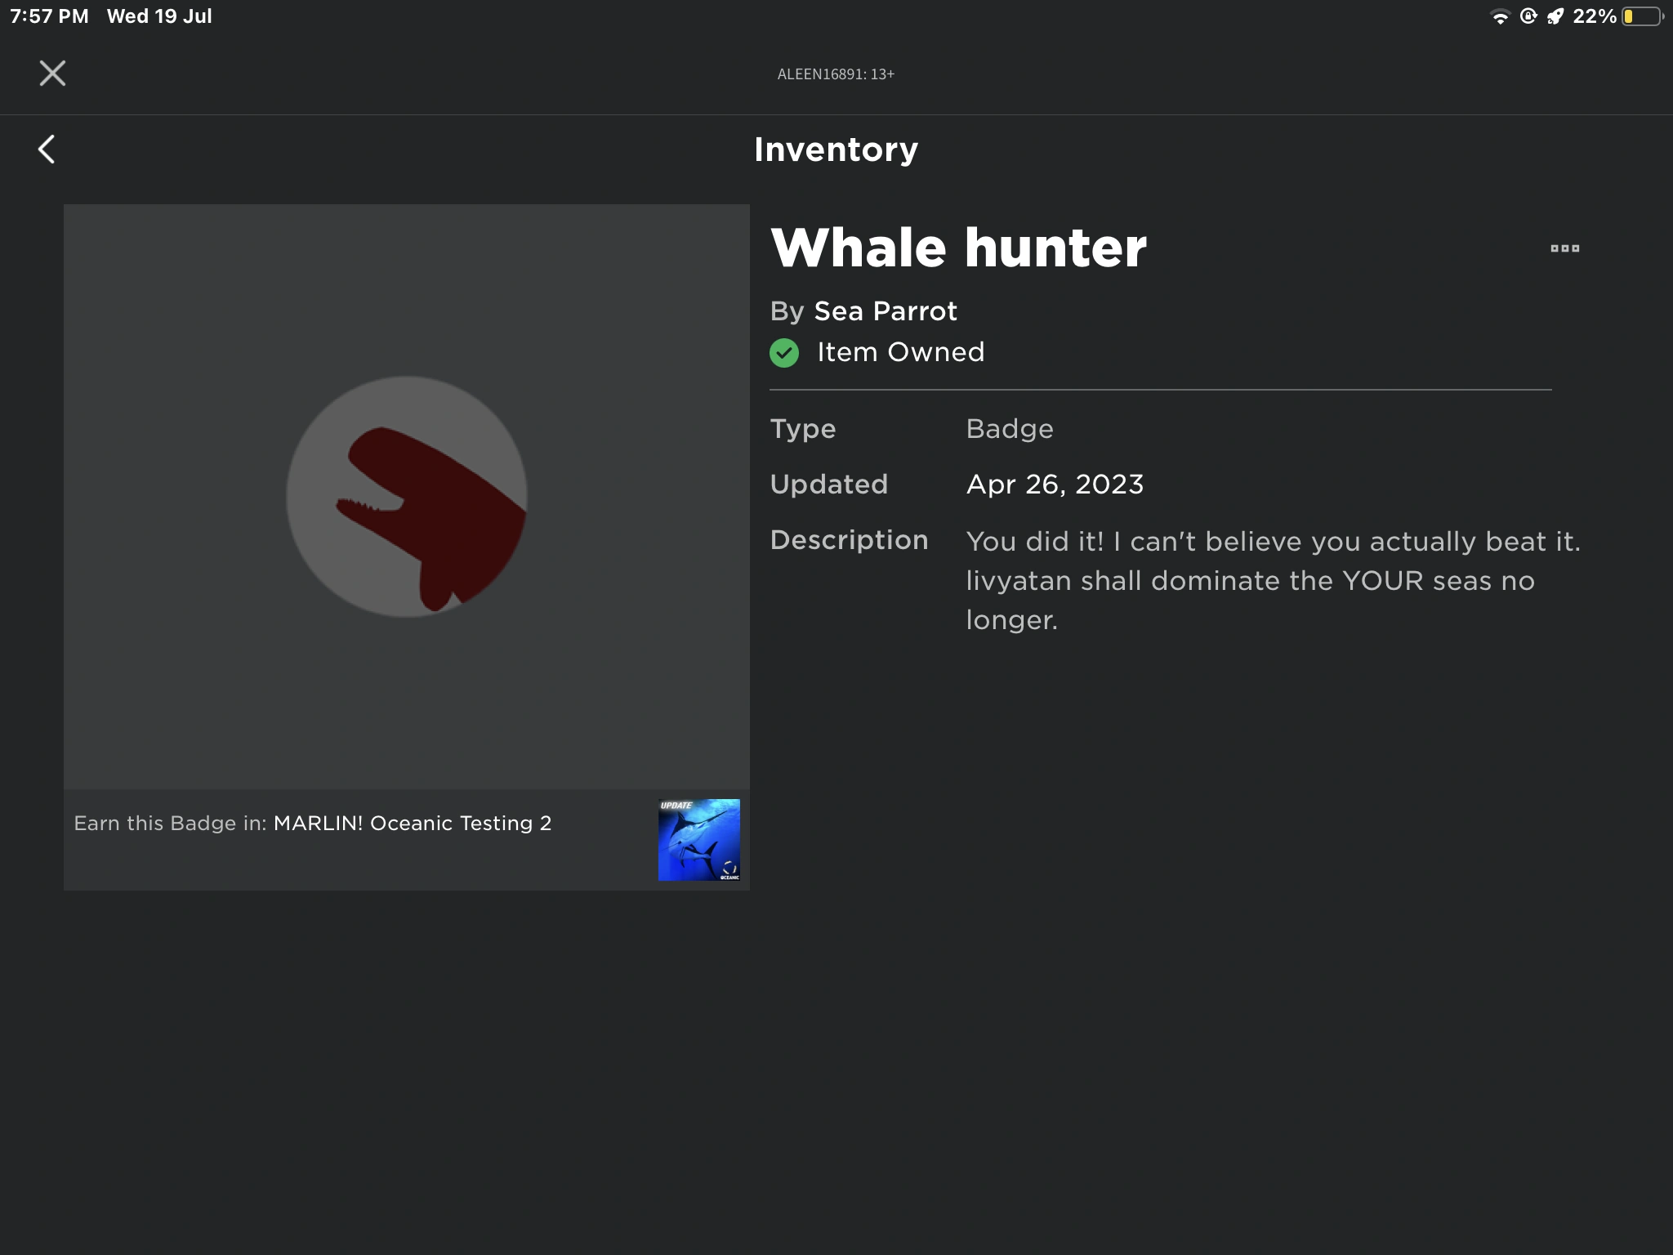Tap the Whale hunter badge title
1673x1255 pixels.
[x=958, y=248]
